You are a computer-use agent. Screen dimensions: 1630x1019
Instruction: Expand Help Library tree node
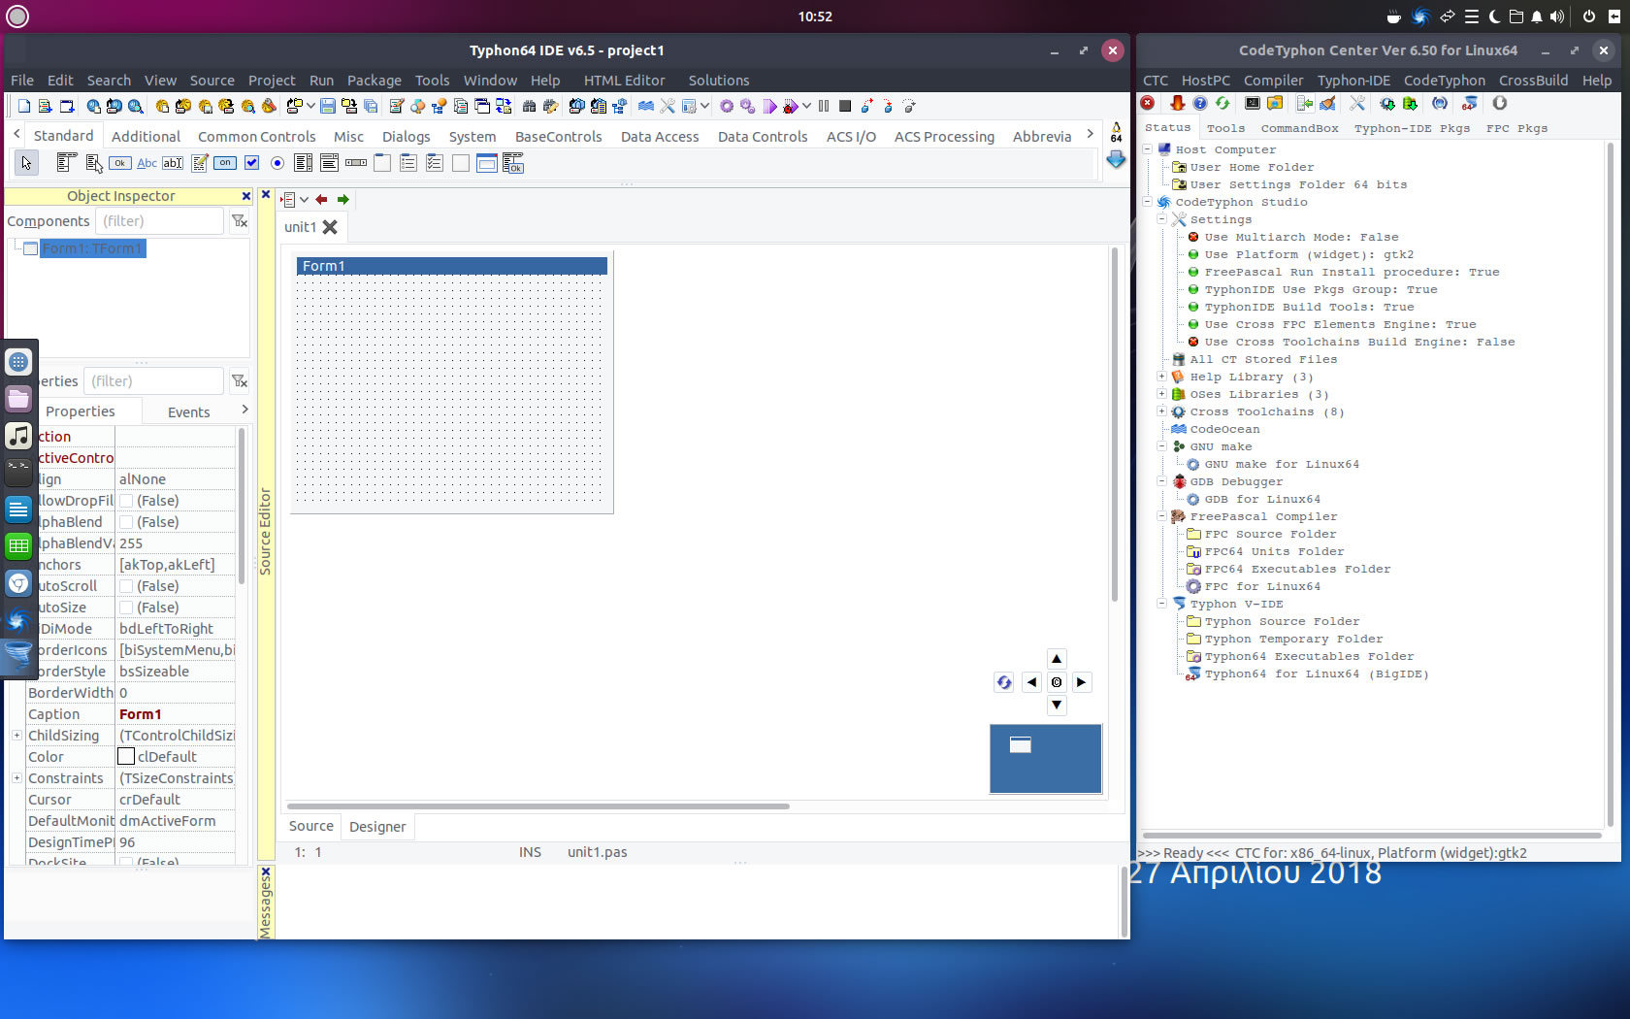click(1161, 377)
